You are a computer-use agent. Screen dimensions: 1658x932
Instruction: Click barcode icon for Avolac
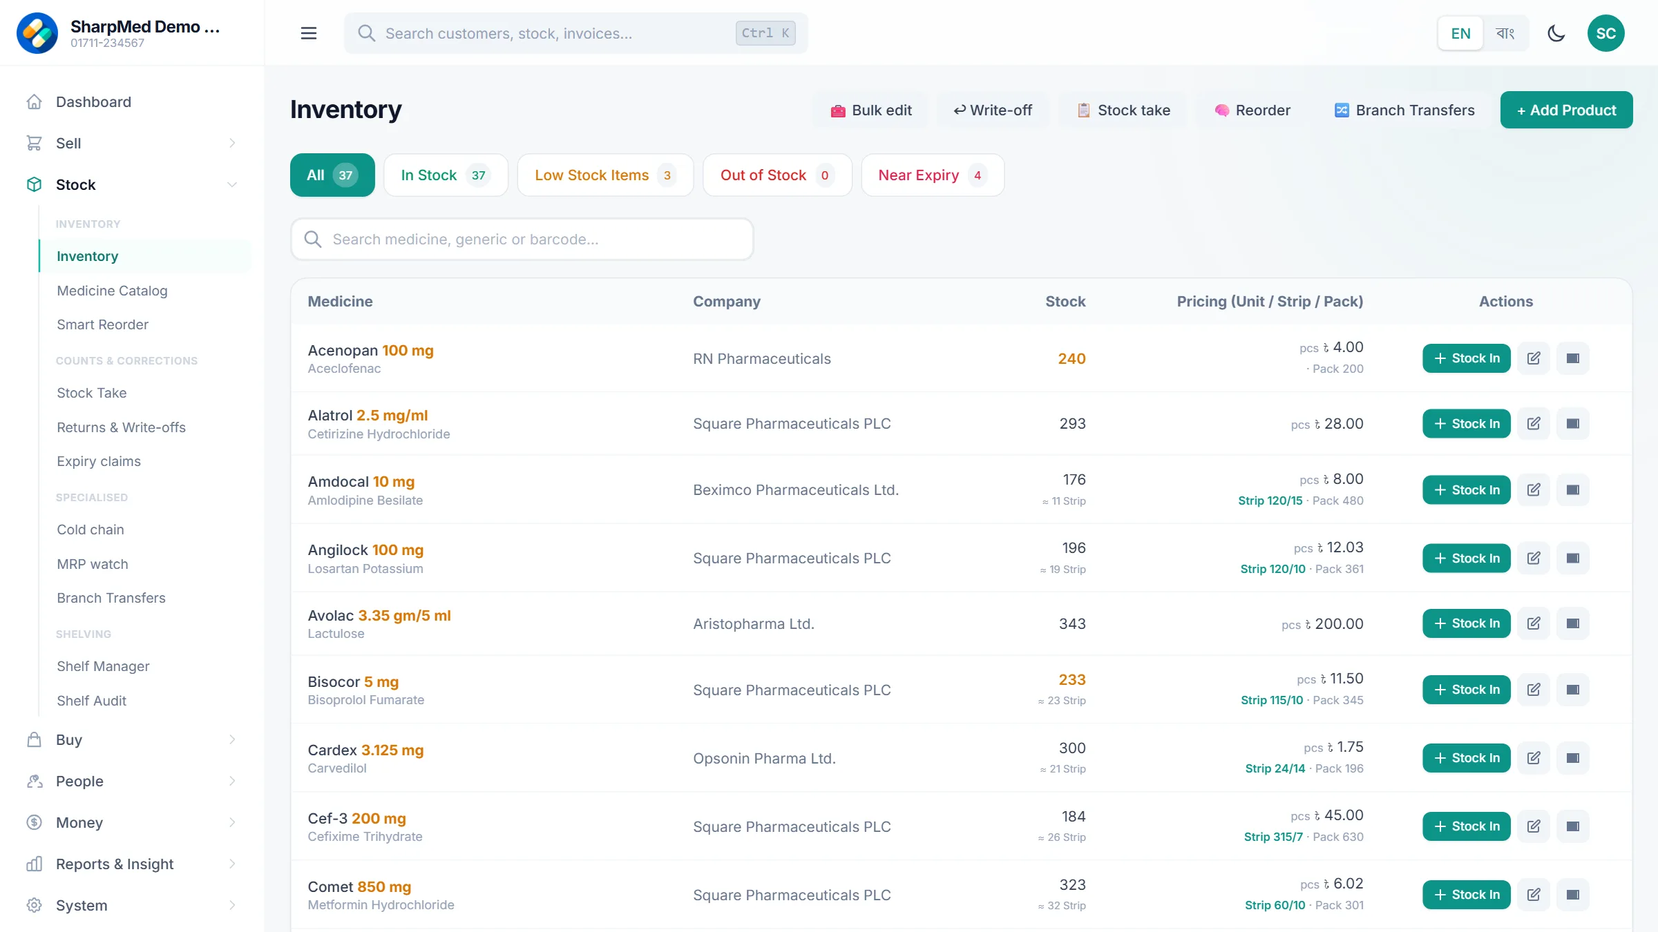coord(1573,623)
